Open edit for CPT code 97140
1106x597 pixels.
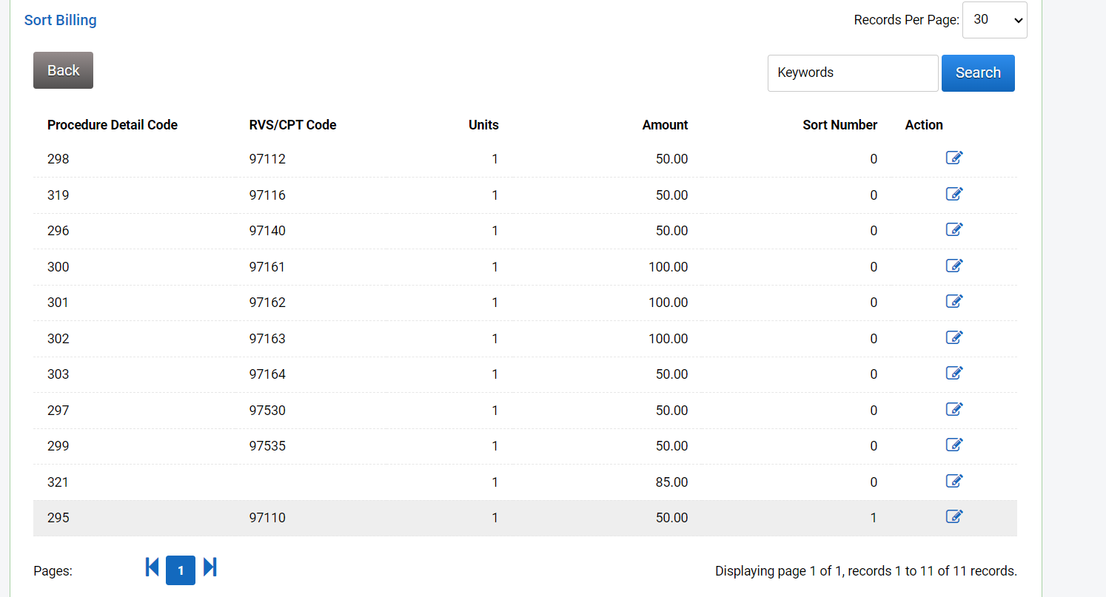[x=954, y=229]
